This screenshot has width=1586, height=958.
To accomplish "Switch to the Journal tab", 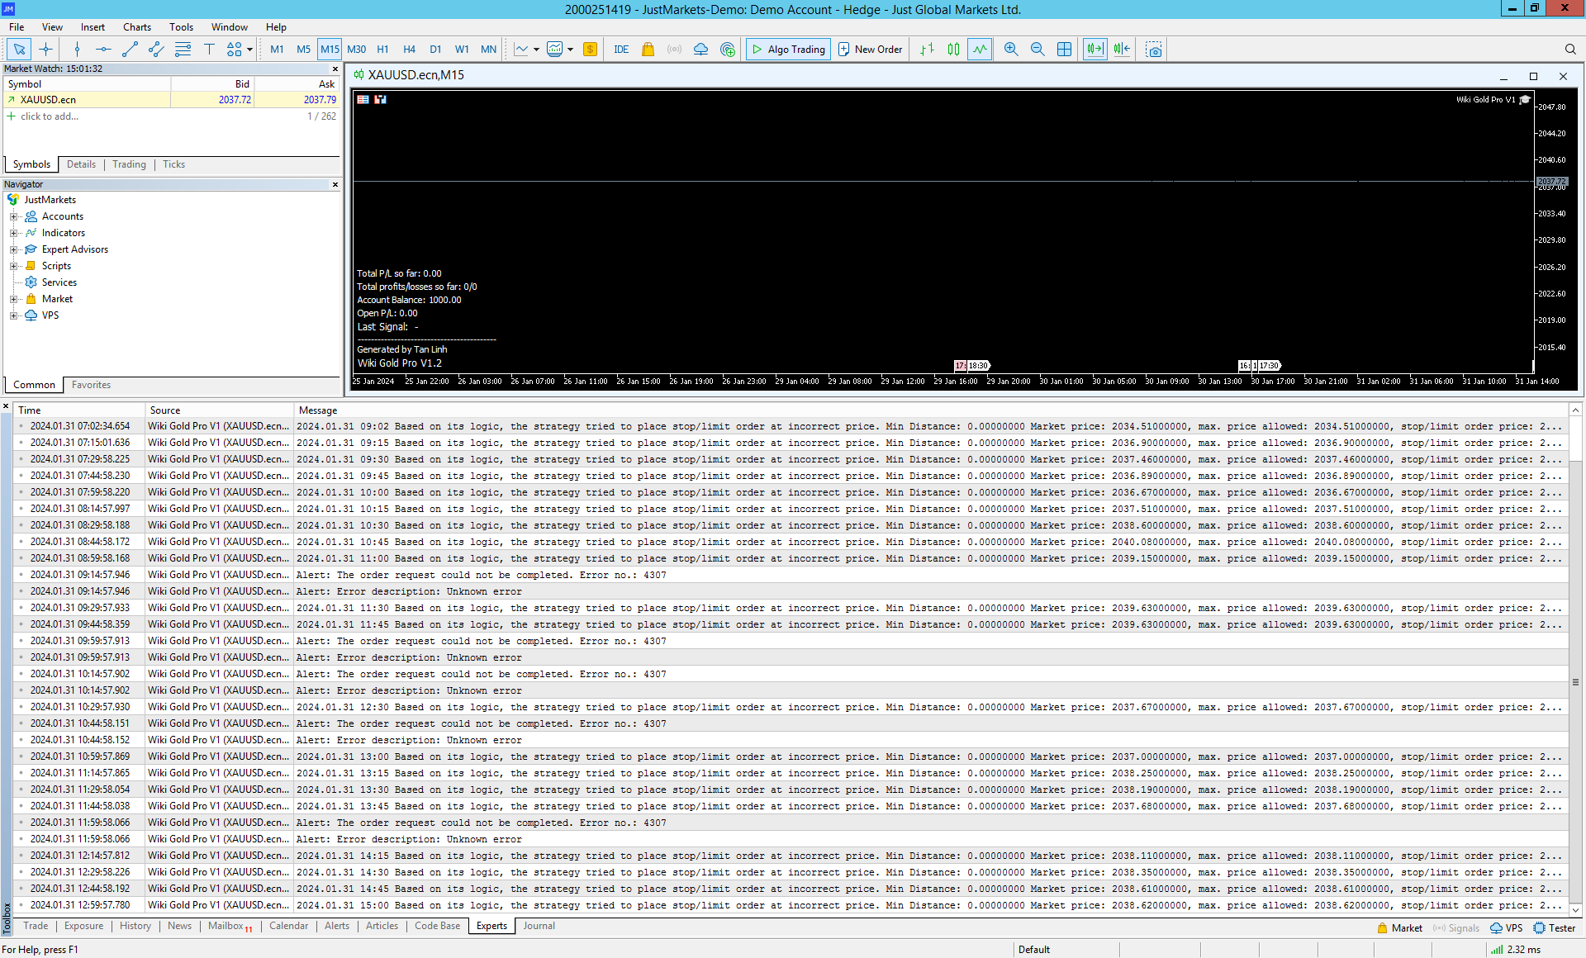I will point(539,926).
